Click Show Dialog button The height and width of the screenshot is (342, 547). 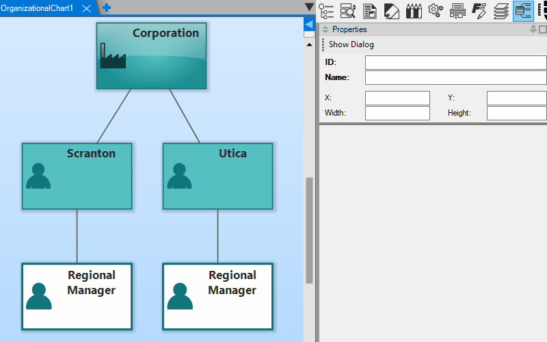(x=351, y=44)
